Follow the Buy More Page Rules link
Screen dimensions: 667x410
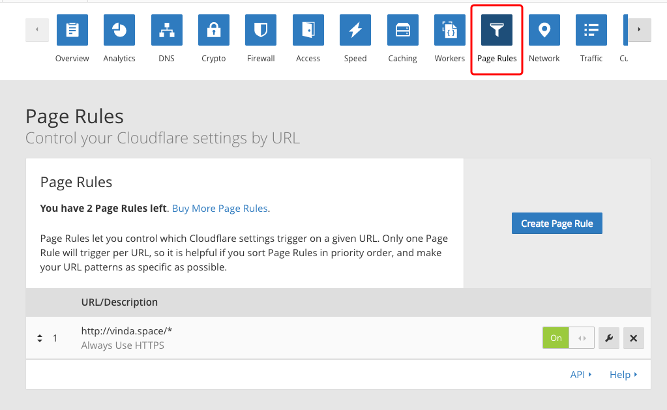coord(220,209)
